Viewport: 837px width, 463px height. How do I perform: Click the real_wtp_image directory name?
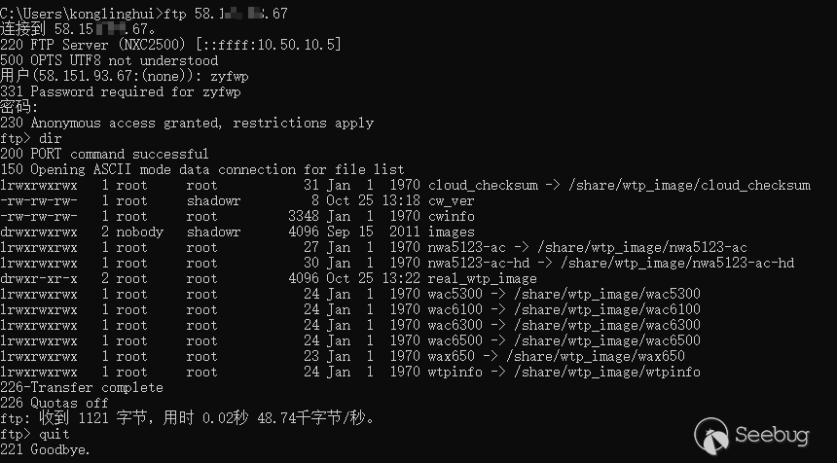(482, 278)
